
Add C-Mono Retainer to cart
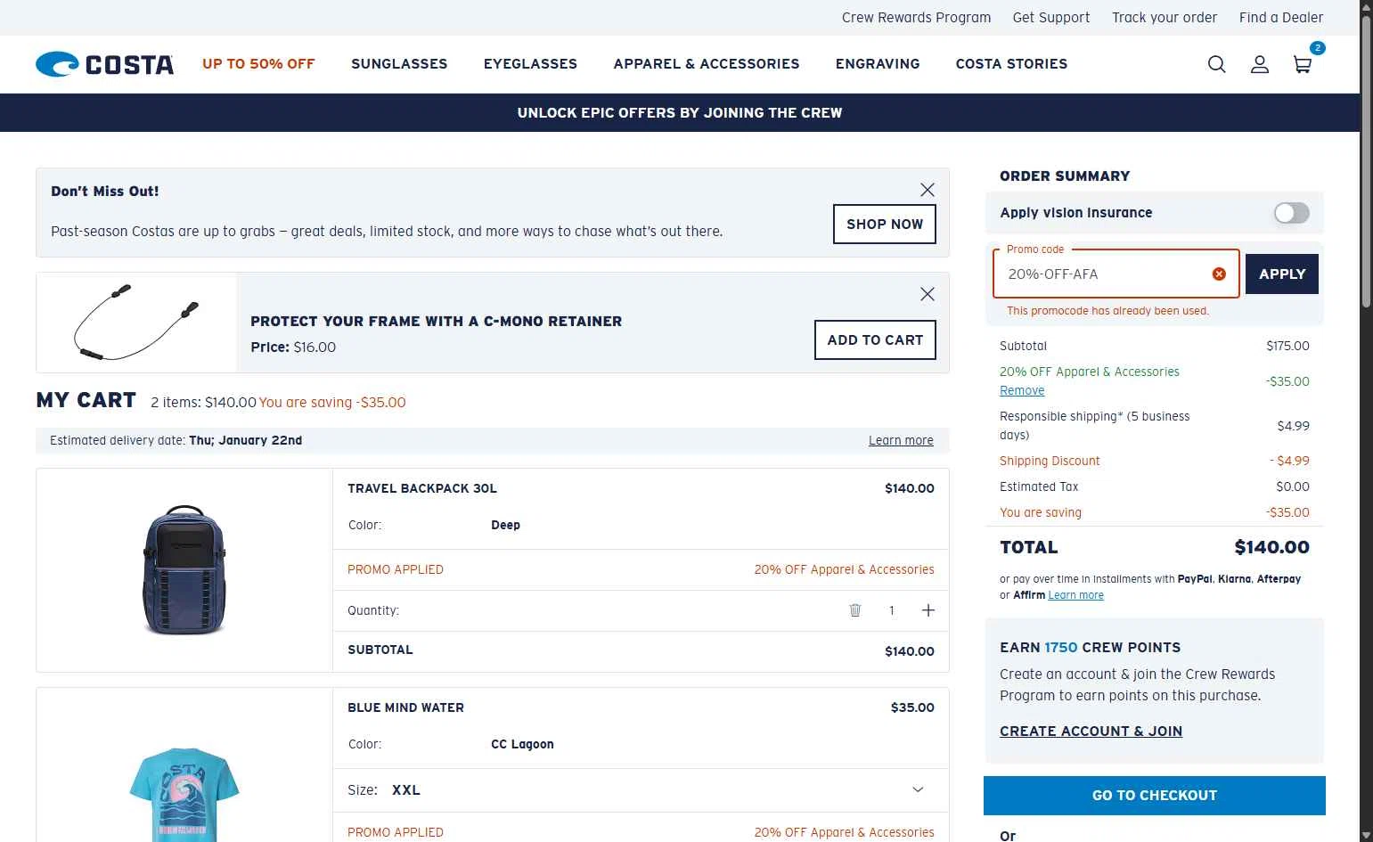[x=875, y=340]
